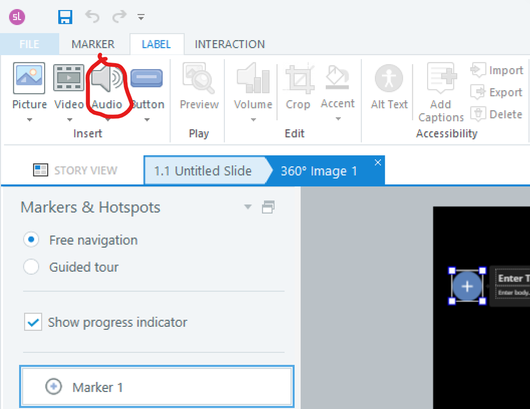Open Alt Text accessibility option

tap(389, 87)
